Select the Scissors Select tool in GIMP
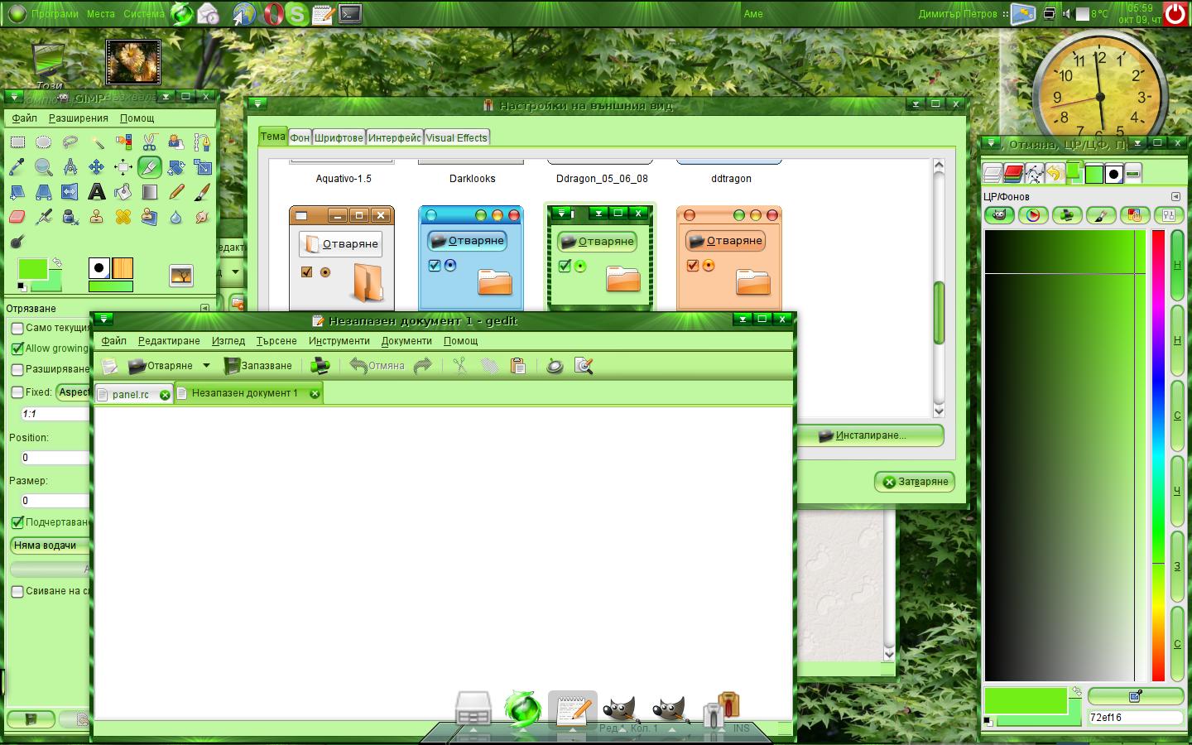 coord(150,142)
